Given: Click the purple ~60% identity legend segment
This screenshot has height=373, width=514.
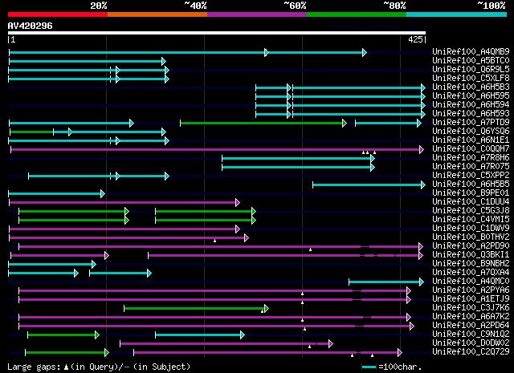Looking at the screenshot, I should [x=257, y=14].
